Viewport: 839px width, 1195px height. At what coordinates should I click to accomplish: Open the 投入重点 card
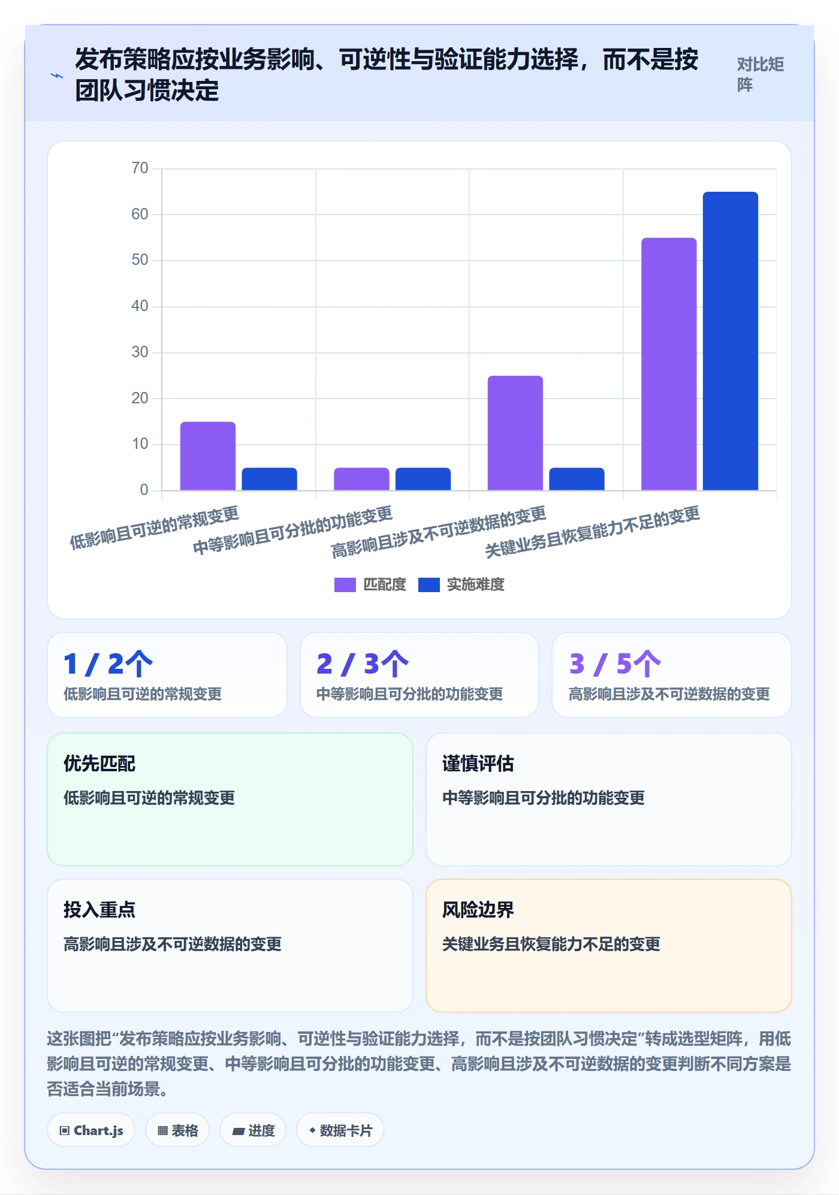230,945
